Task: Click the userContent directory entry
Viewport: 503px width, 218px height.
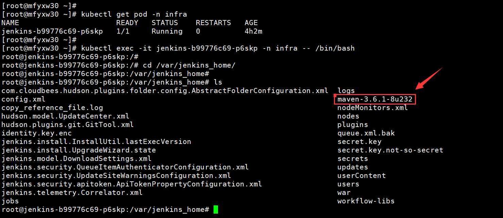Action: pos(362,176)
